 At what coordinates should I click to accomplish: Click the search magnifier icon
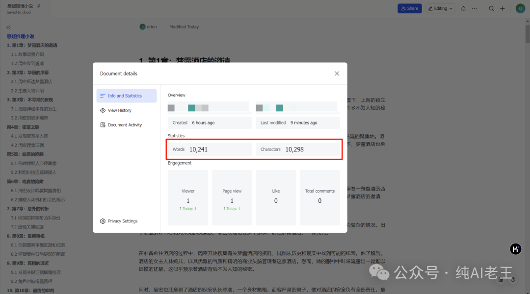[491, 8]
